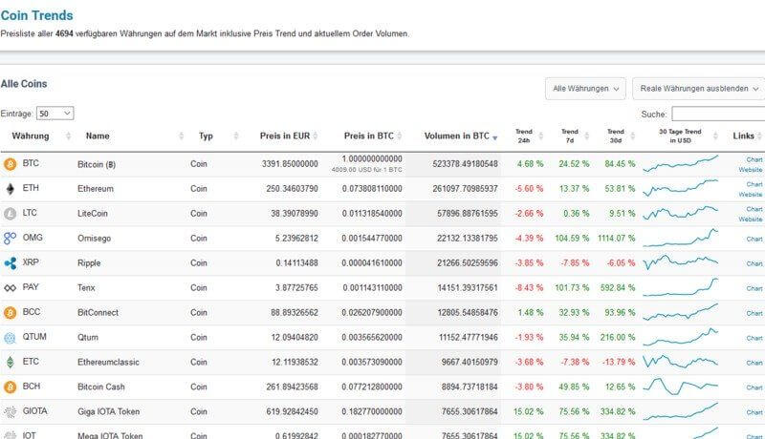Open the Chart link for Ethereum
The image size is (765, 439).
pyautogui.click(x=754, y=184)
